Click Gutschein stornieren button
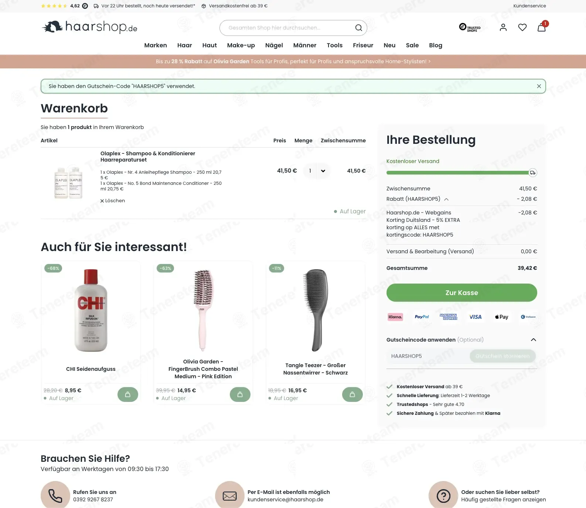This screenshot has width=586, height=508. click(502, 356)
